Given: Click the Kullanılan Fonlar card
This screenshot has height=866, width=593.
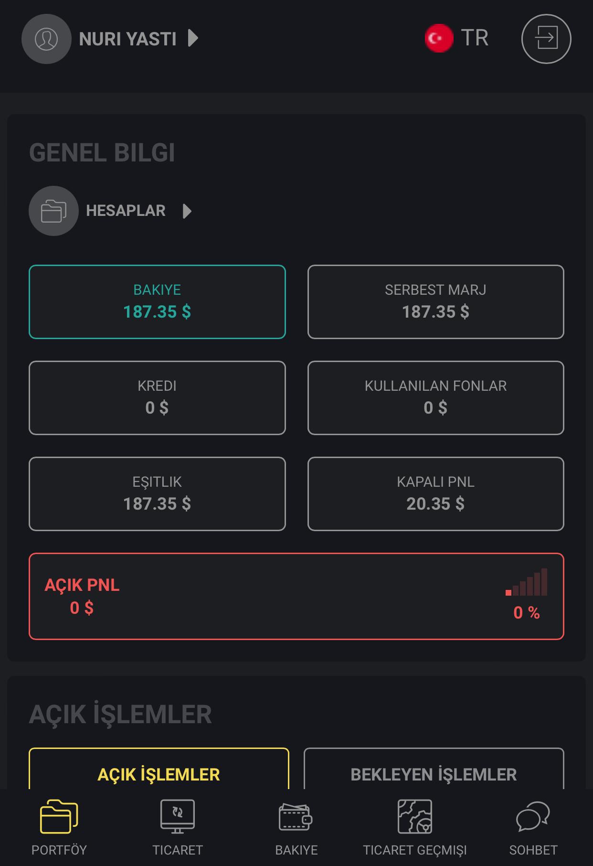Looking at the screenshot, I should (435, 398).
